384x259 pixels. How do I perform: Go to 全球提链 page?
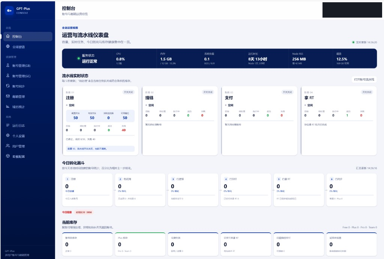click(27, 47)
